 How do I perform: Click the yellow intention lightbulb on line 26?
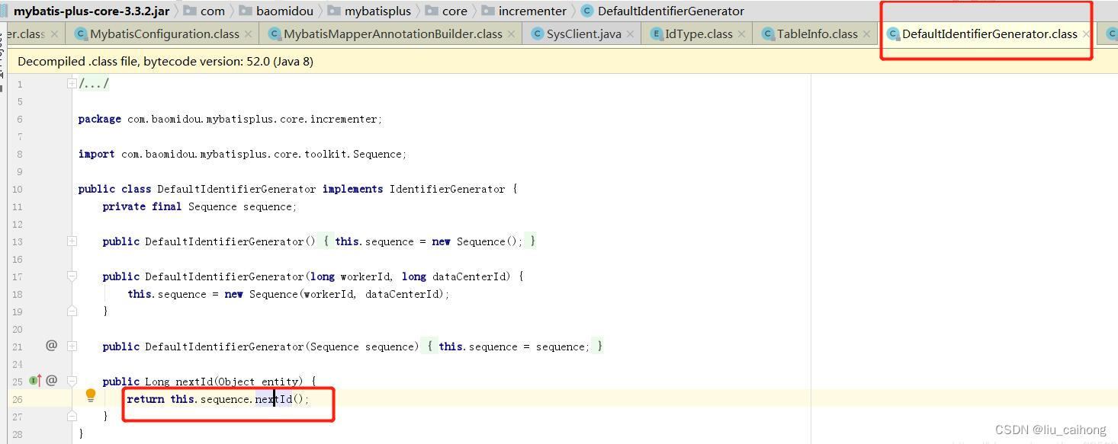click(x=90, y=395)
